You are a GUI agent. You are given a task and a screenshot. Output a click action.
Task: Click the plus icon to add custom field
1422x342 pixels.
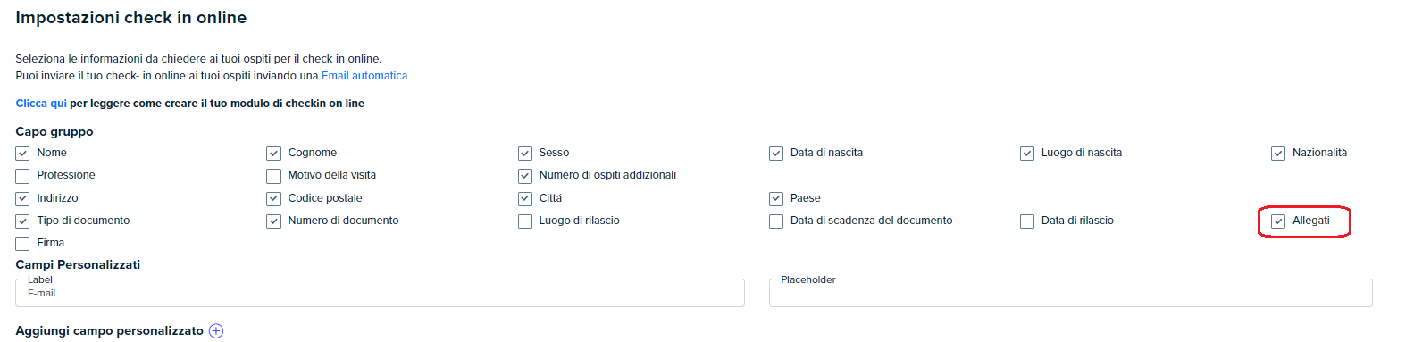[216, 331]
